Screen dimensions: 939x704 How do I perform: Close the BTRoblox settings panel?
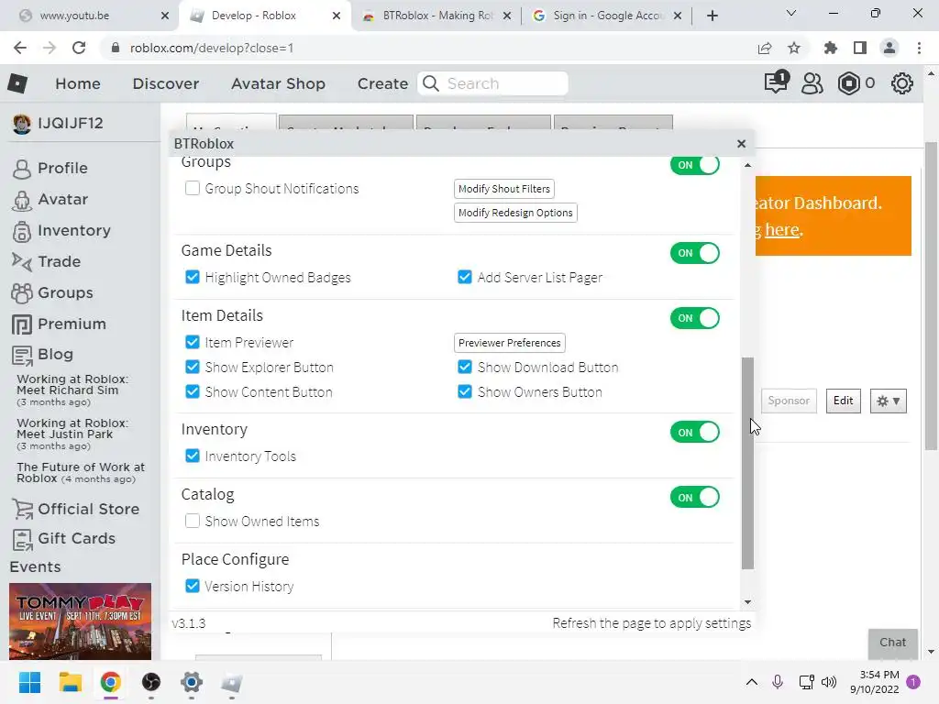coord(741,144)
